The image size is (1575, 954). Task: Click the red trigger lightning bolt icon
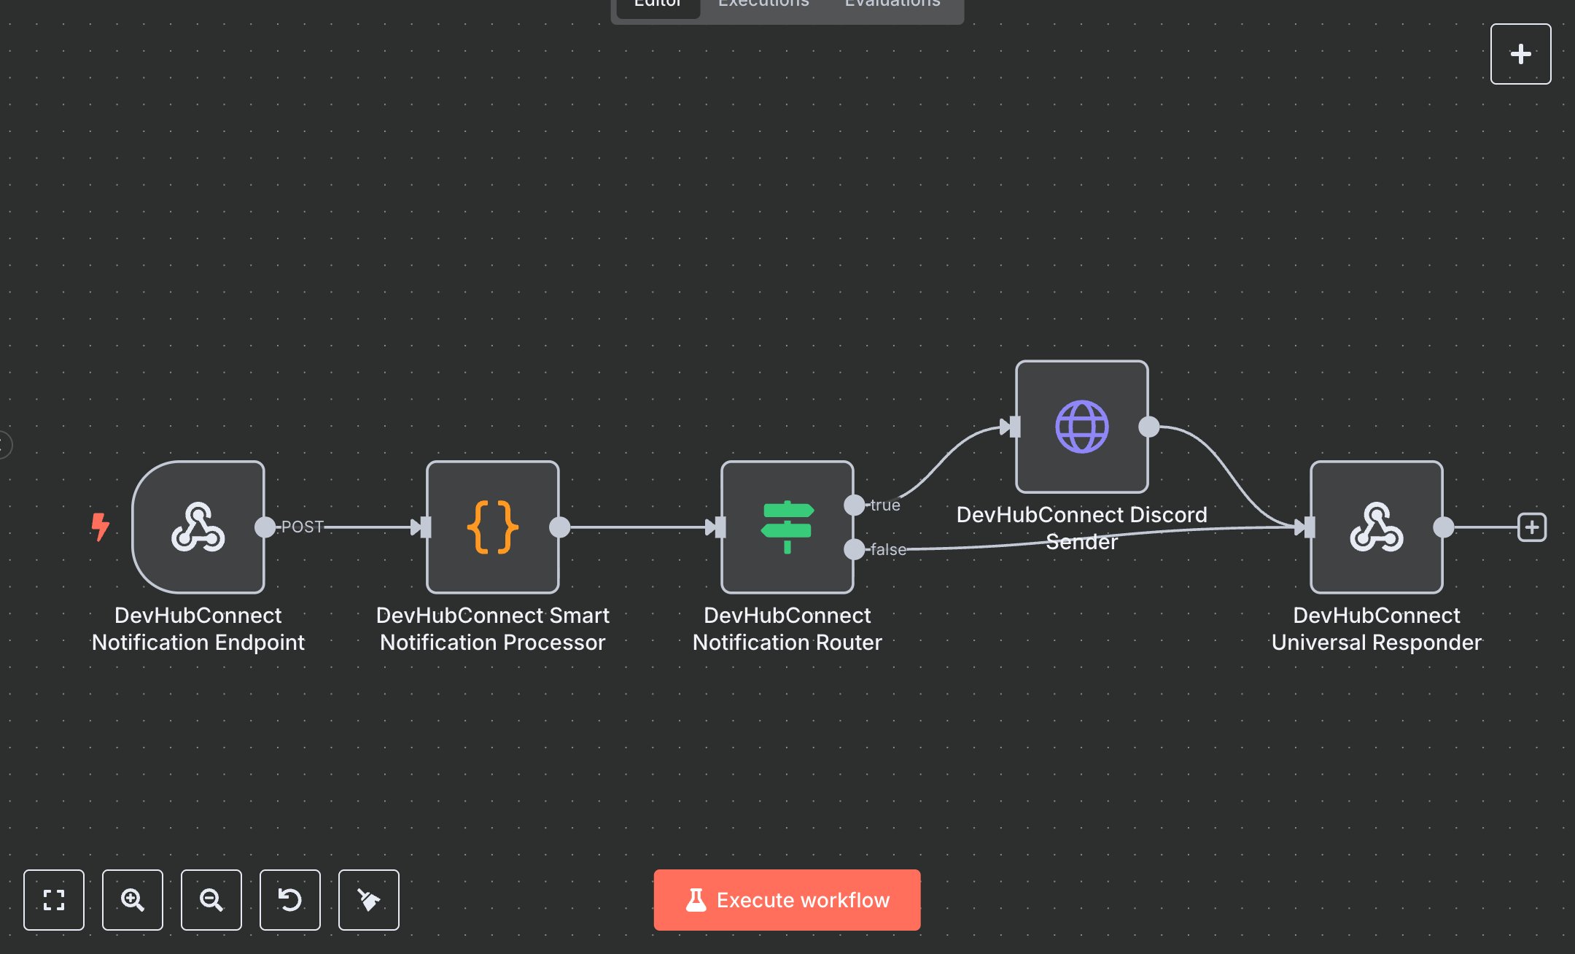100,526
